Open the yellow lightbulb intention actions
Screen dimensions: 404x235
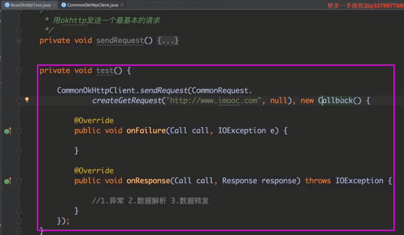click(27, 100)
